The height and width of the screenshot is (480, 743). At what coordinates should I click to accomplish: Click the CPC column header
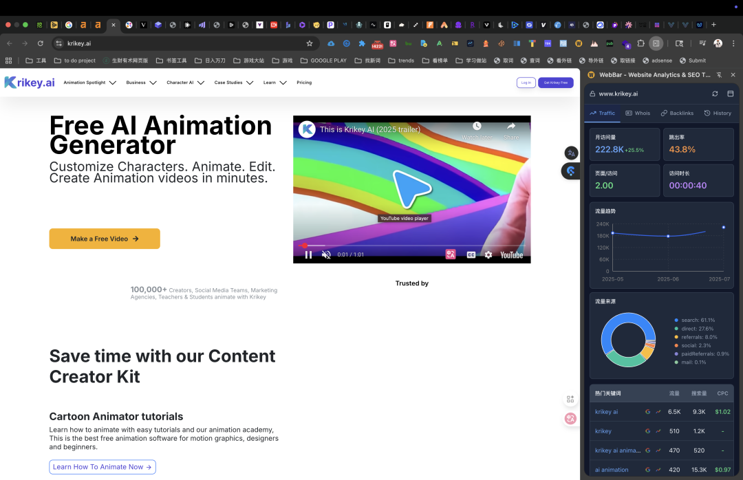pyautogui.click(x=722, y=393)
